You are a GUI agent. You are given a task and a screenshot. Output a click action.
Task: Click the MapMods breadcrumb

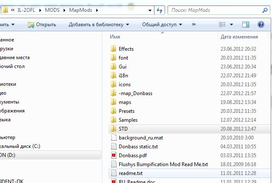[81, 10]
